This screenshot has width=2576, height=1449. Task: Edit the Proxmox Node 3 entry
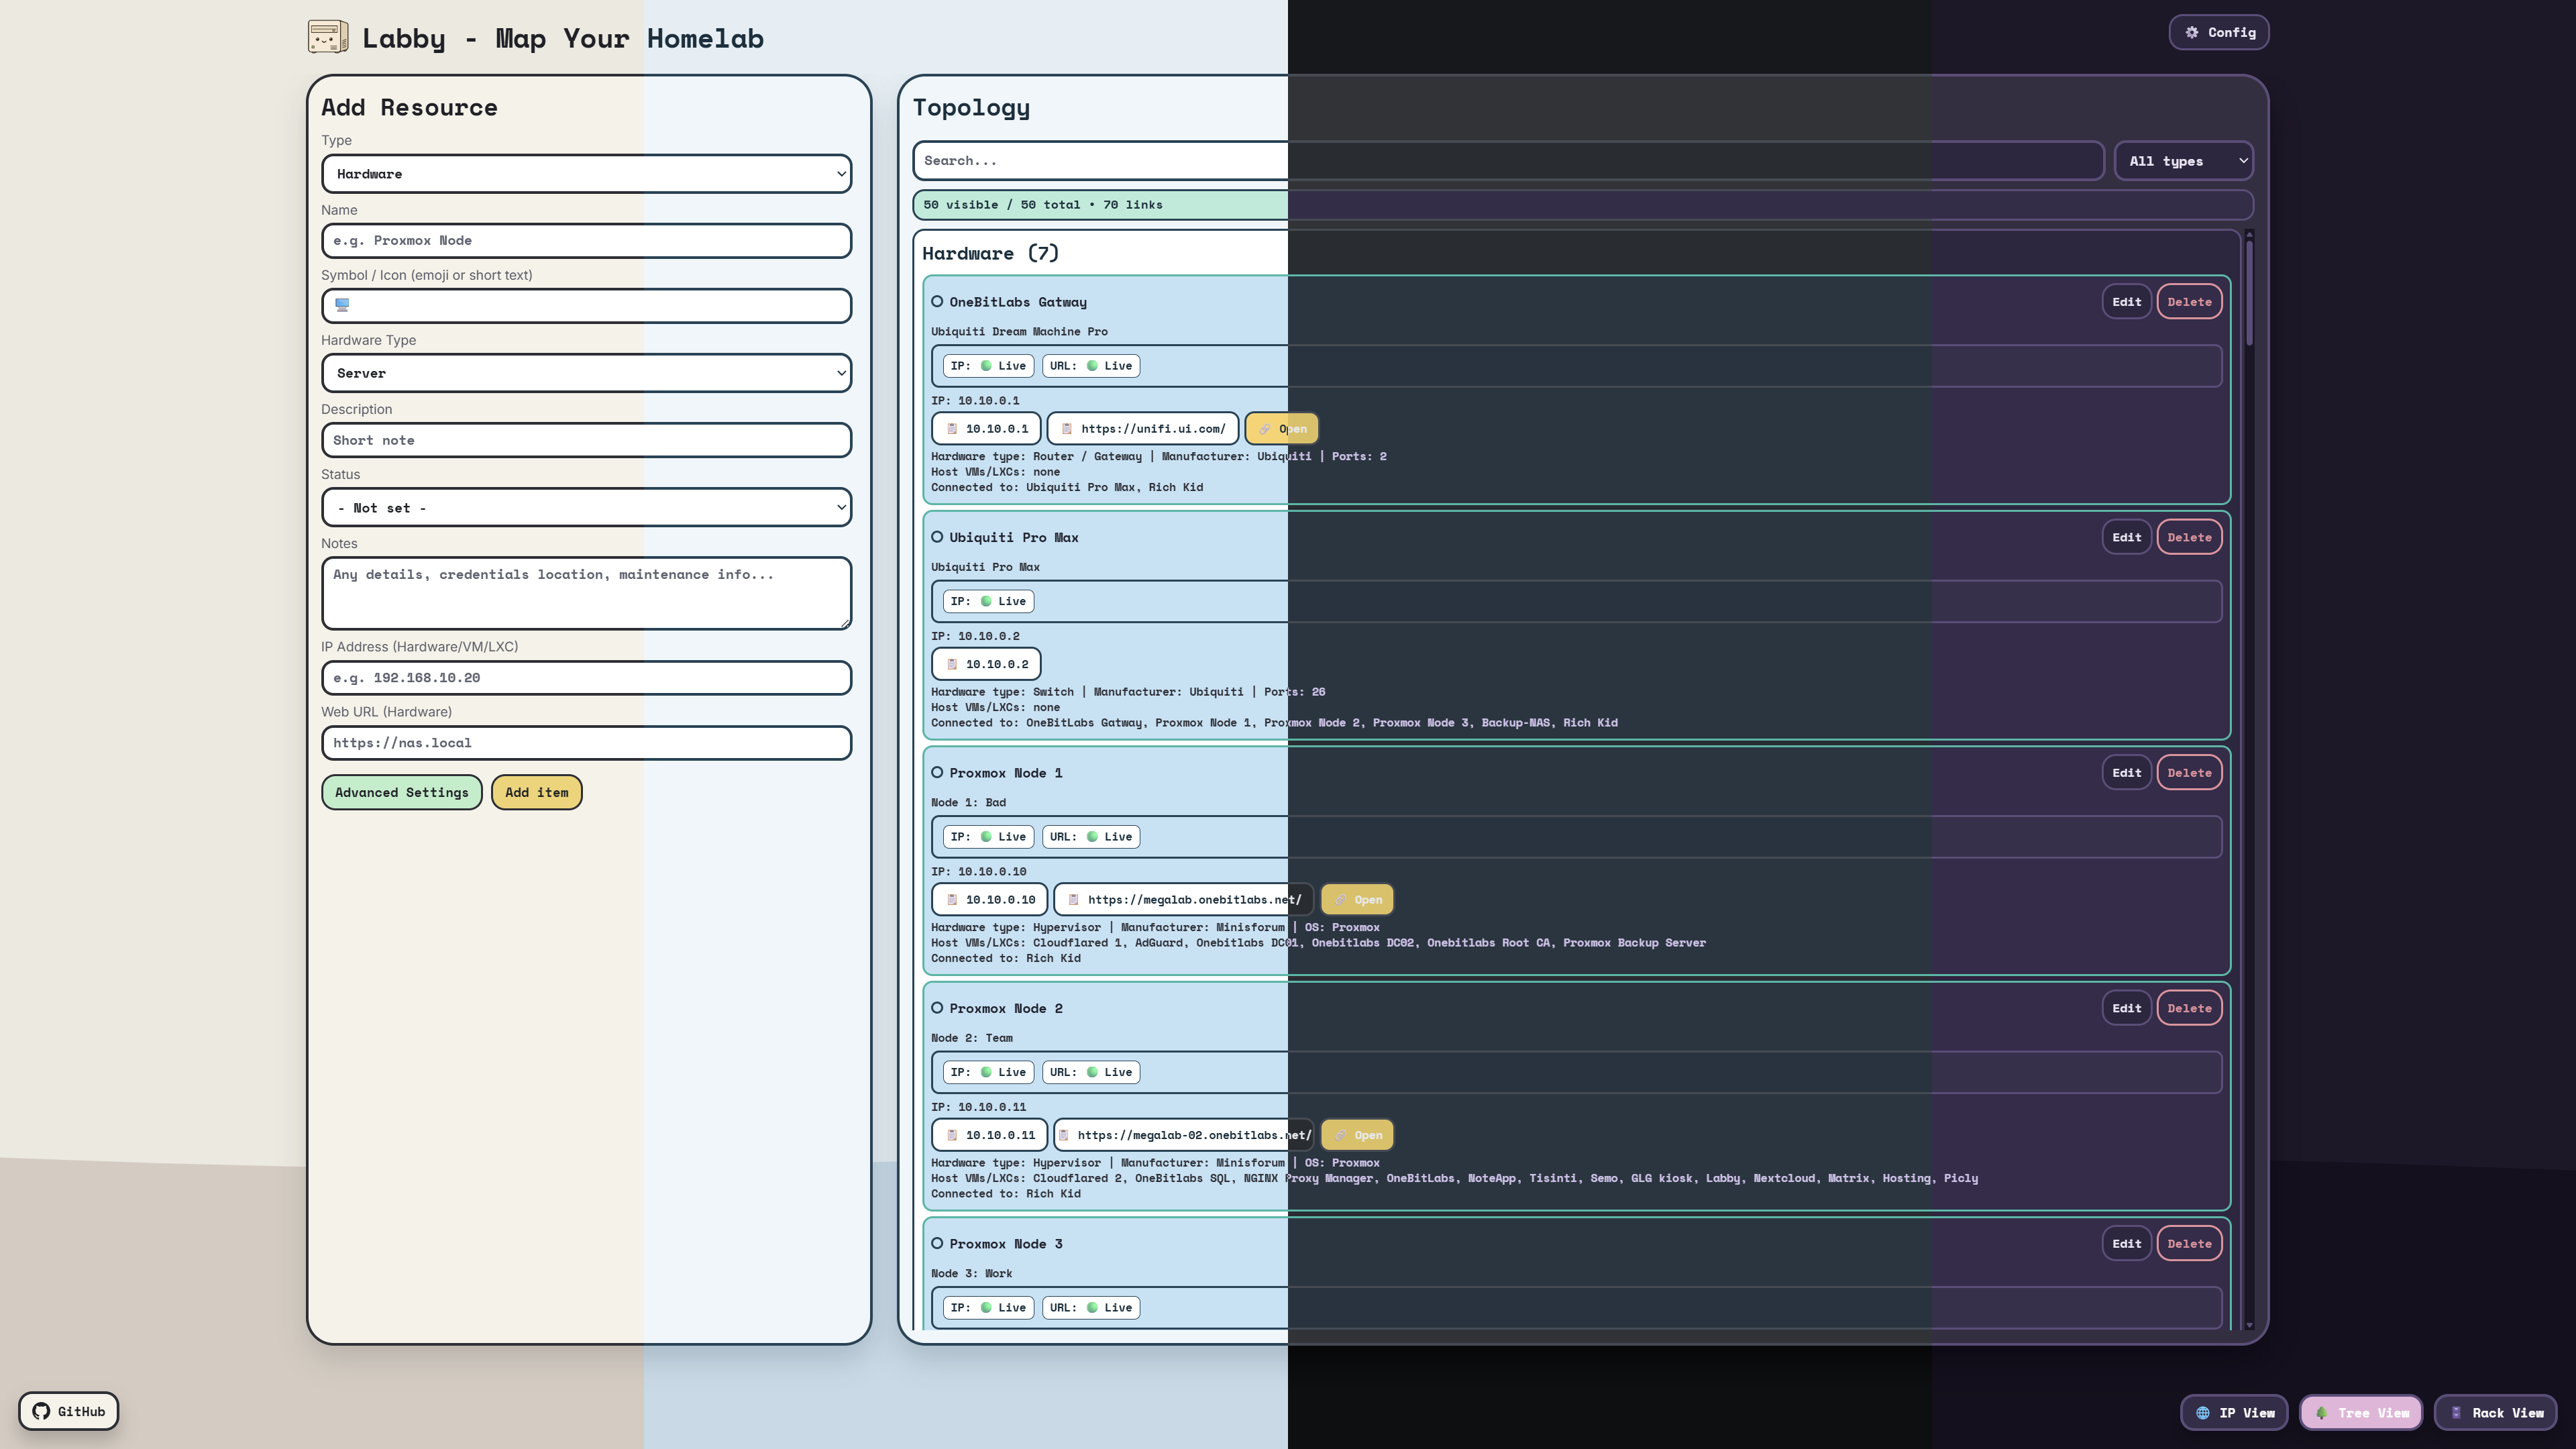point(2127,1244)
